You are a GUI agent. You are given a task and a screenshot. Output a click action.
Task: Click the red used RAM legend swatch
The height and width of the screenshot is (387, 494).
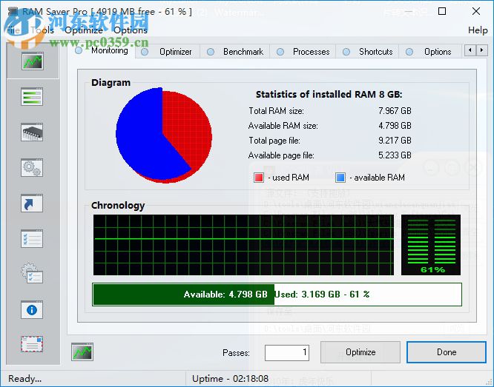[x=259, y=178]
